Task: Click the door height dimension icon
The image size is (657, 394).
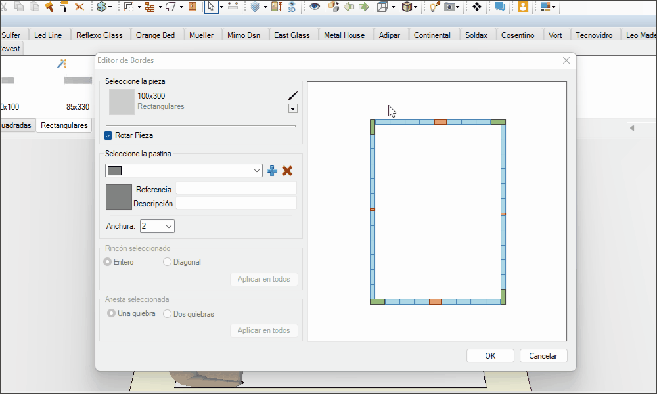Action: pyautogui.click(x=277, y=7)
